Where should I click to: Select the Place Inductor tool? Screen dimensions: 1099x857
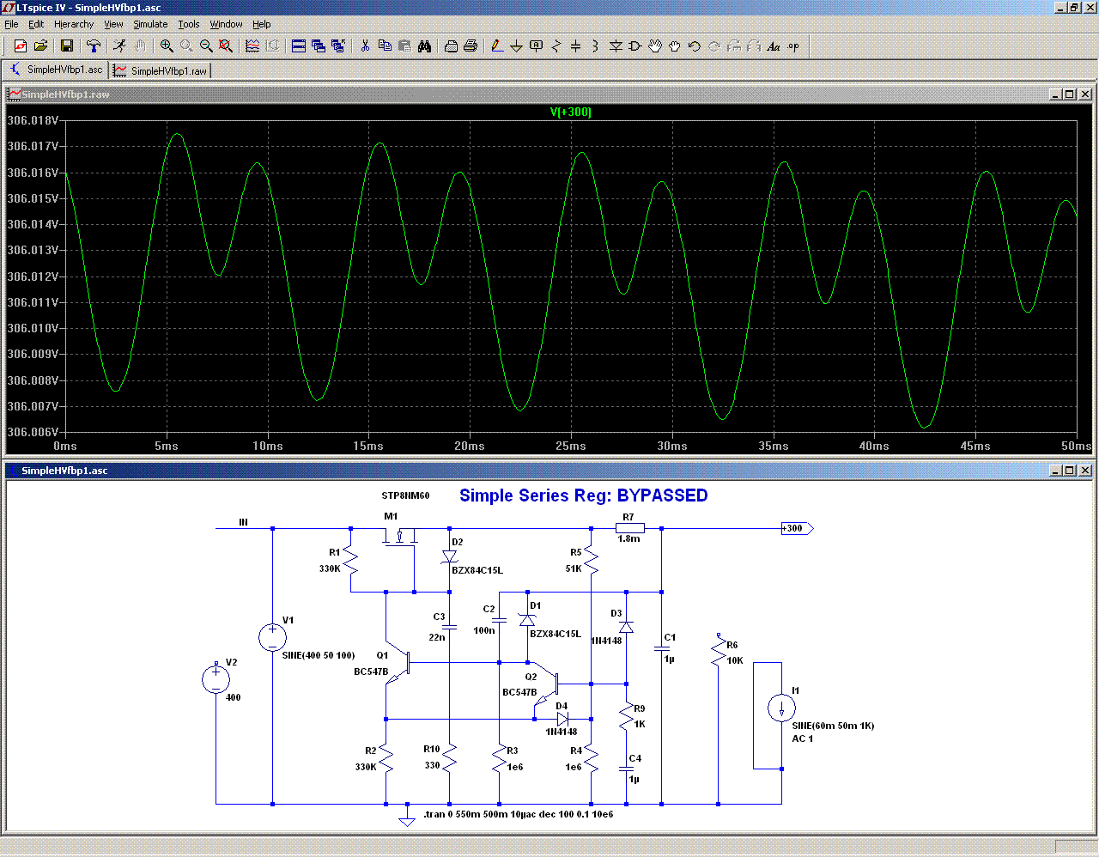(x=595, y=46)
